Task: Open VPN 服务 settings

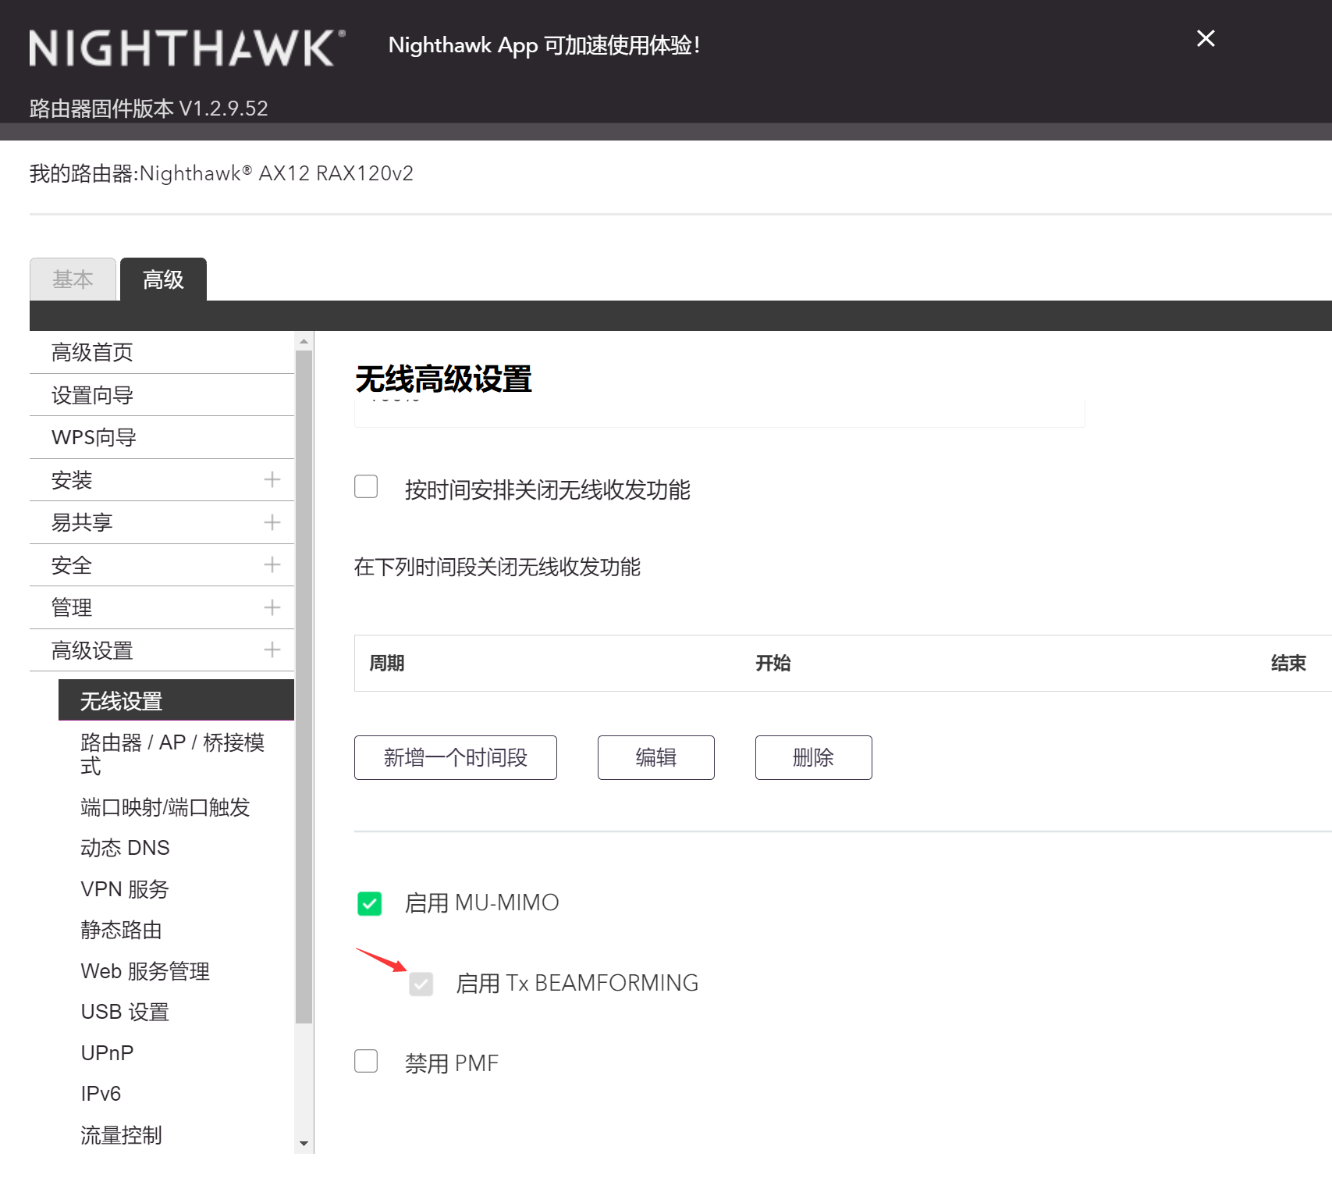Action: [125, 889]
